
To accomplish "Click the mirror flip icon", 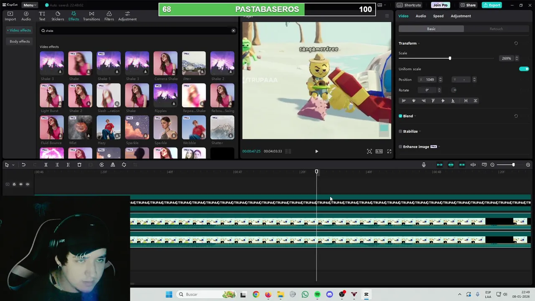I will click(x=113, y=165).
